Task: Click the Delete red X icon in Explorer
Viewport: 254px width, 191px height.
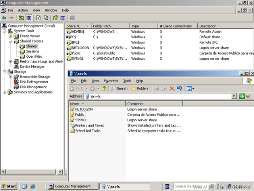Action: (172, 88)
